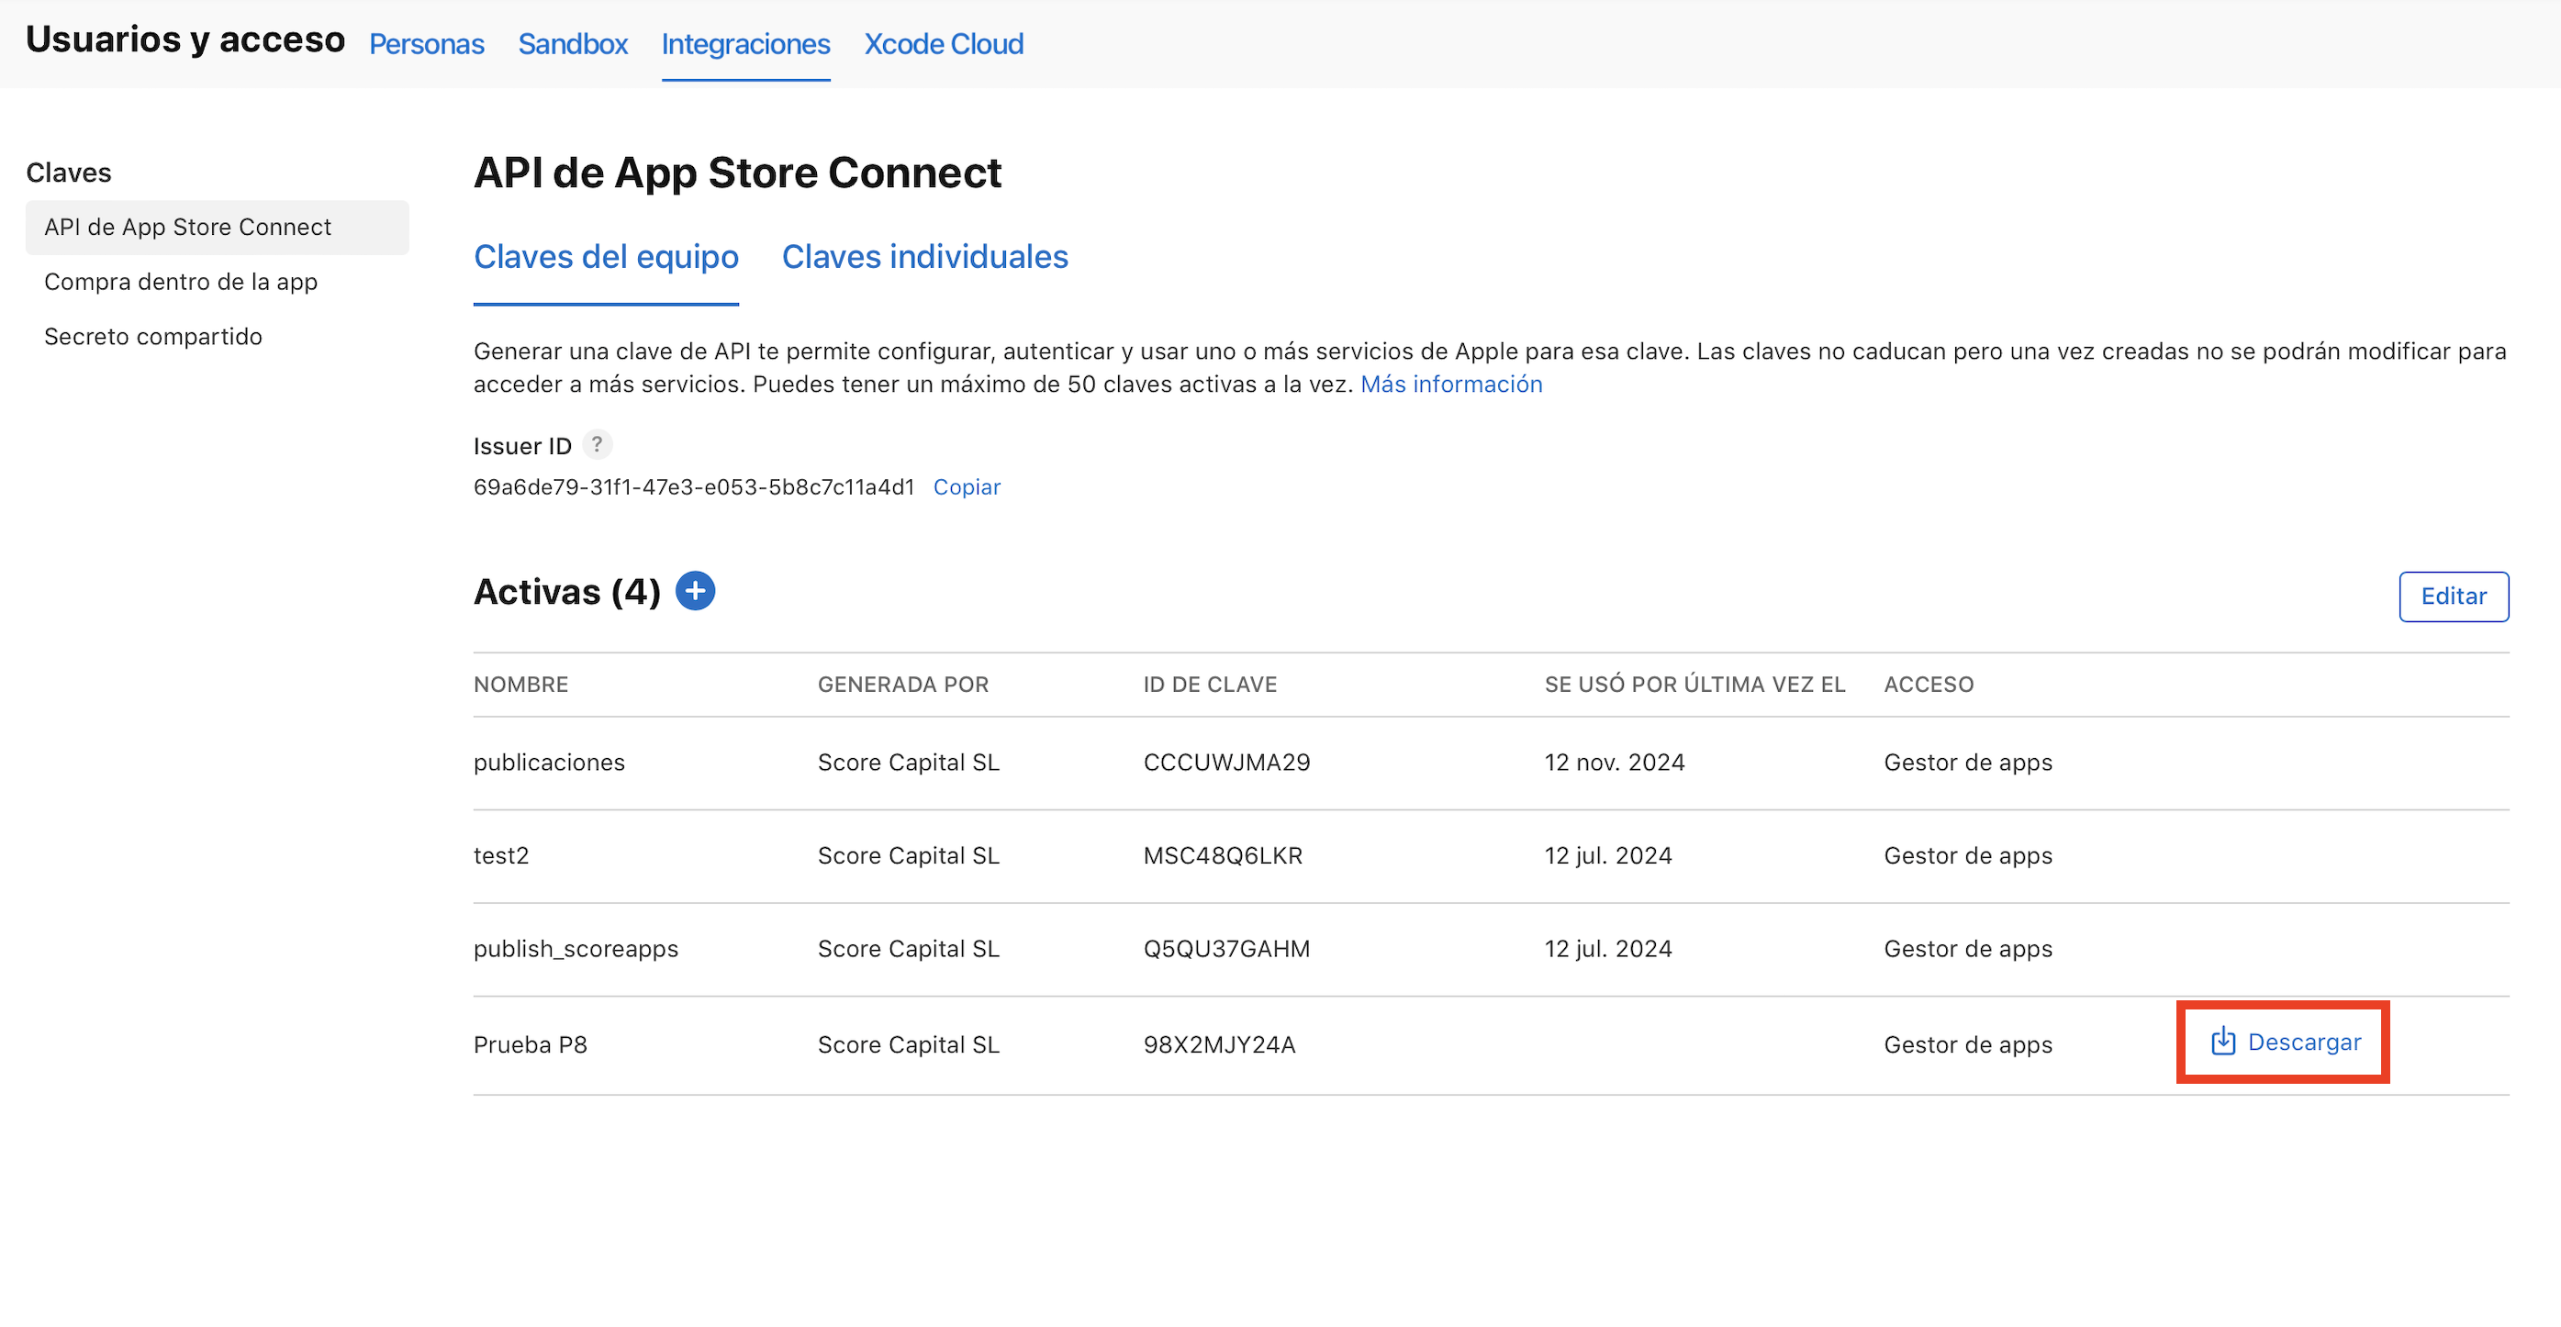The height and width of the screenshot is (1327, 2561).
Task: Click Gestor de apps in publish_scoreapps row
Action: pos(1967,949)
